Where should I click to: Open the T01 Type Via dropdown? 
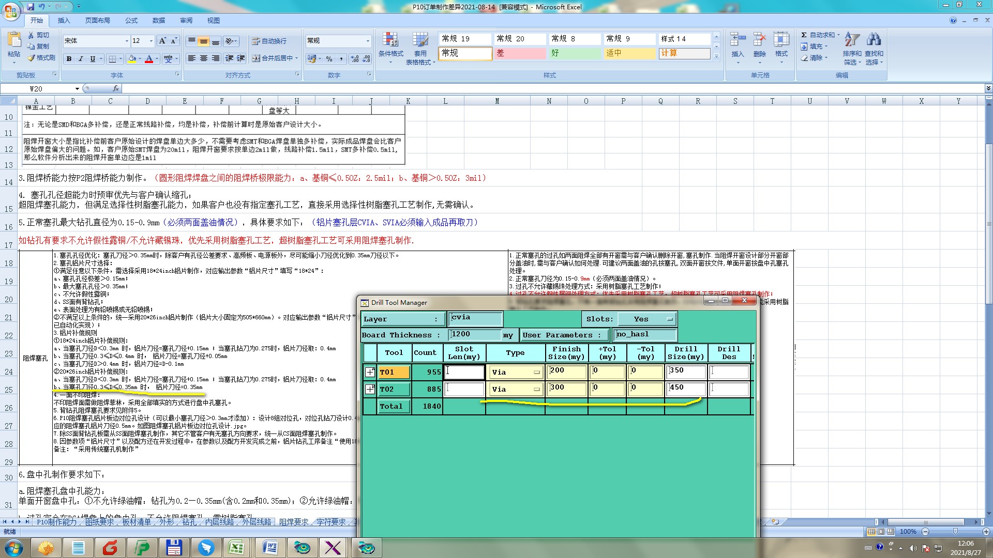click(536, 373)
